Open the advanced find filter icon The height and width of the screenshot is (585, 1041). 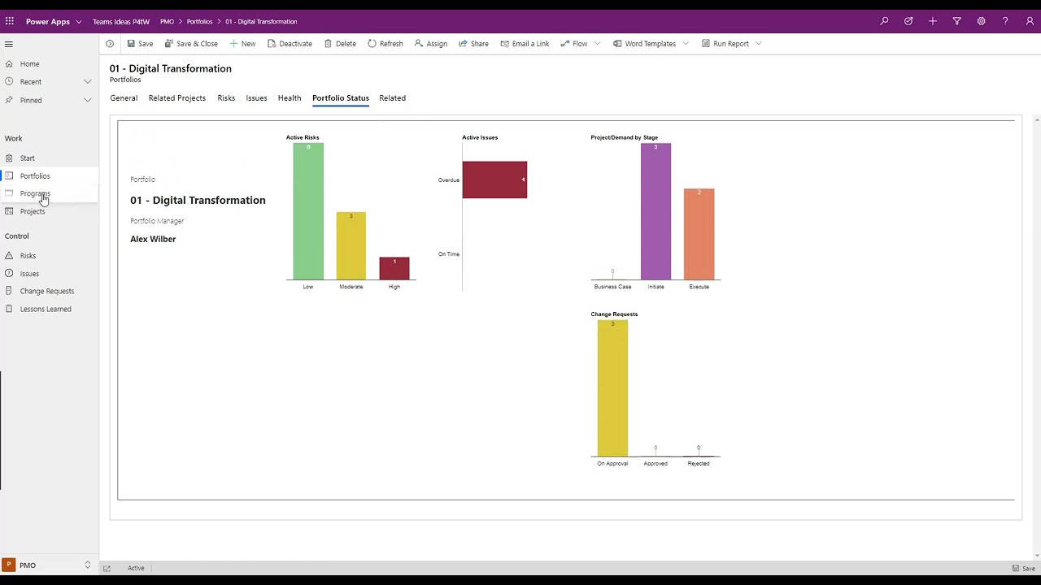pos(957,21)
